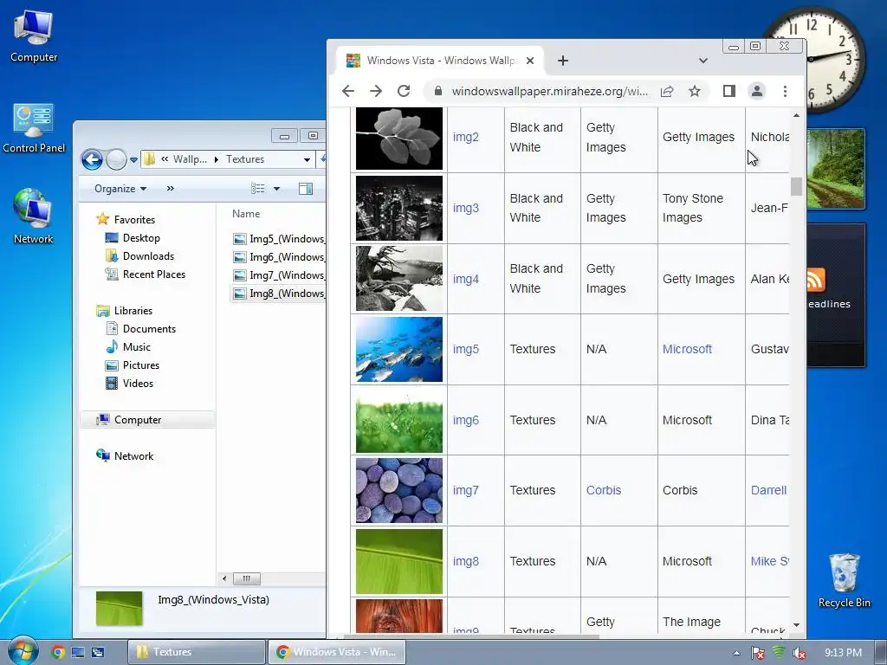887x665 pixels.
Task: Click the img7 purple pebbles thumbnail
Action: coord(399,490)
